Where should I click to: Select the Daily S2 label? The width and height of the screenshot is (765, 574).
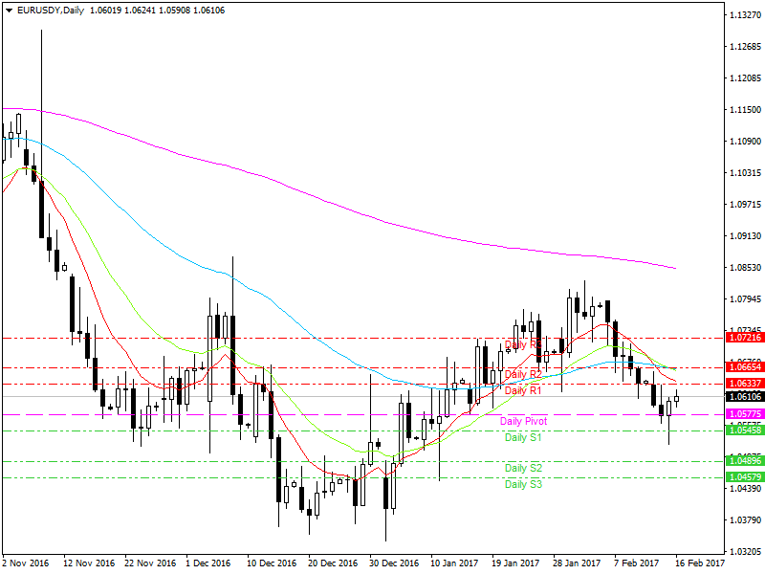[523, 468]
